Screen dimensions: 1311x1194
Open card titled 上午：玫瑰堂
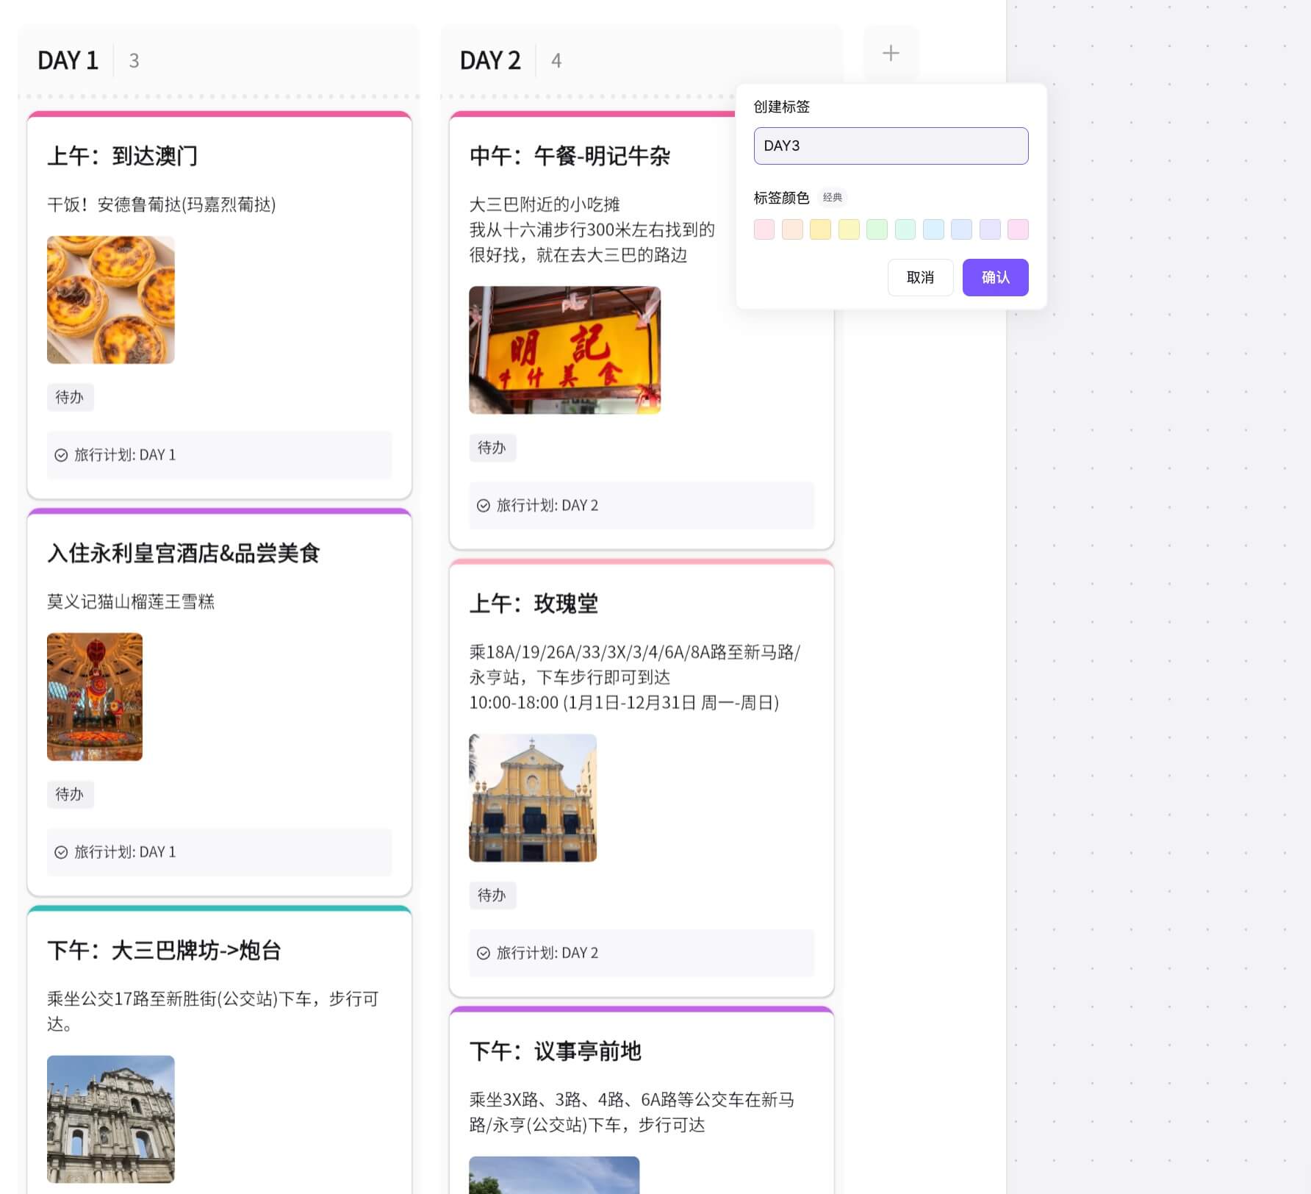534,604
